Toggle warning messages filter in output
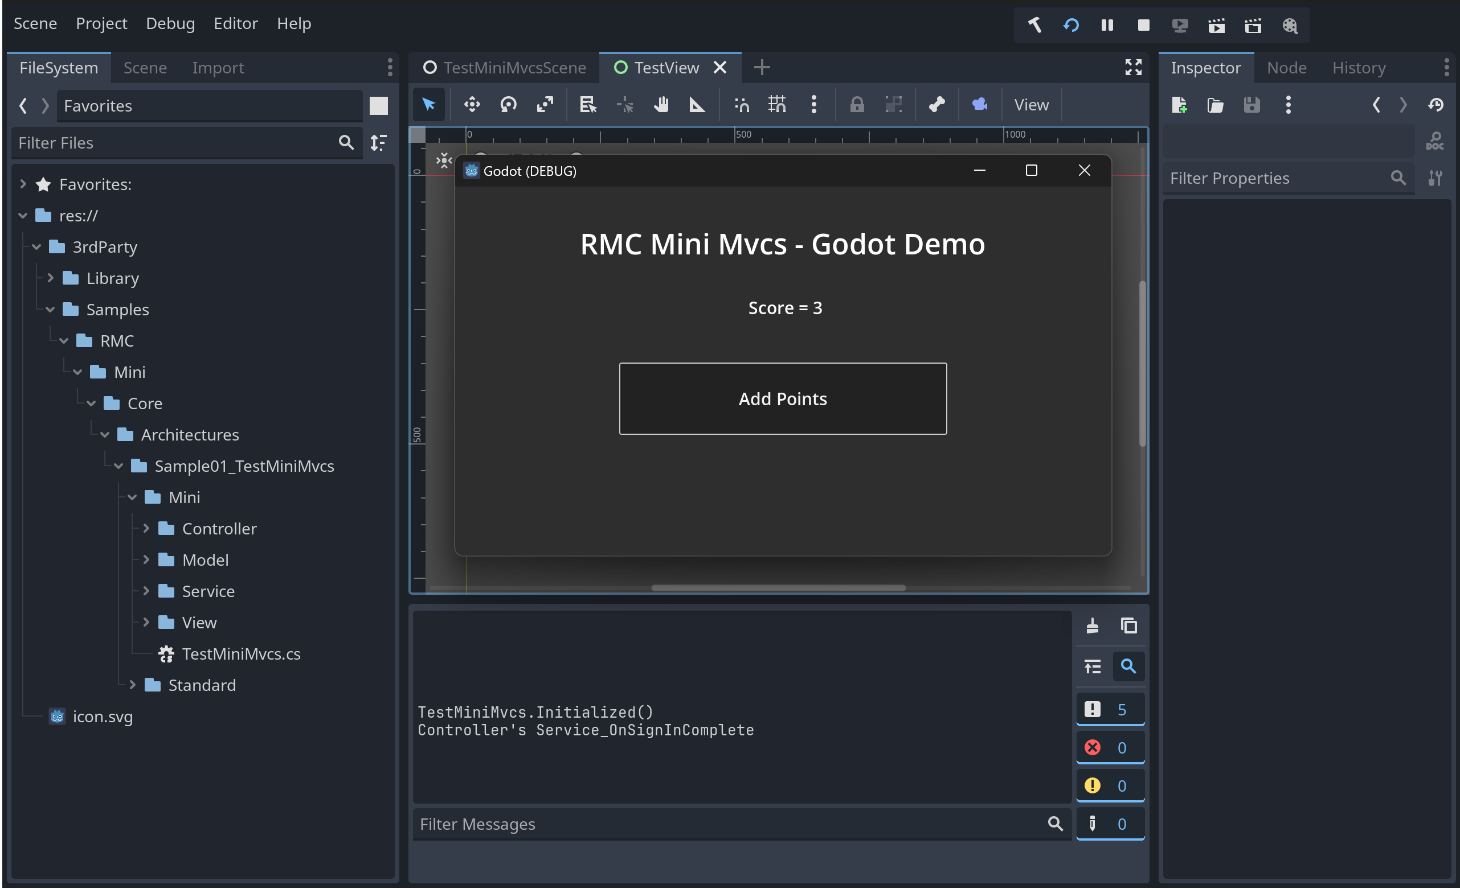Screen dimensions: 1460x889 coord(1110,786)
